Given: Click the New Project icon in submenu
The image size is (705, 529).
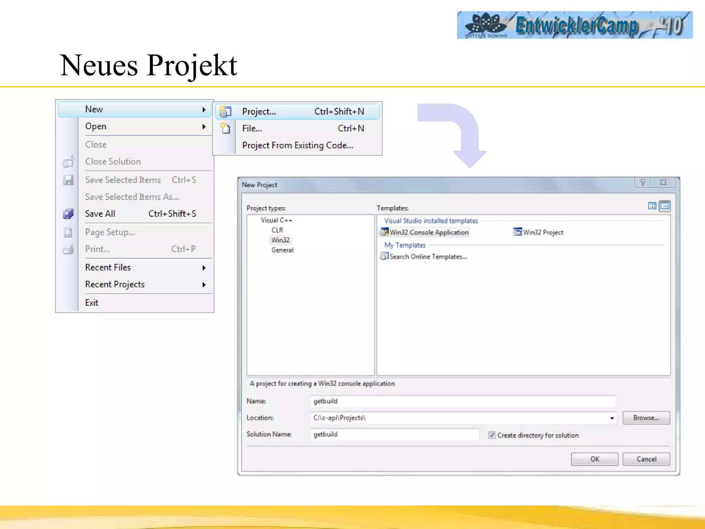Looking at the screenshot, I should coord(225,112).
